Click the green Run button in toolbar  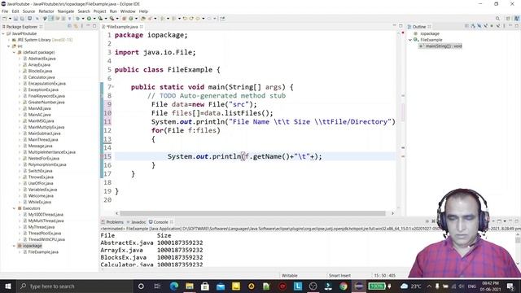tap(89, 19)
